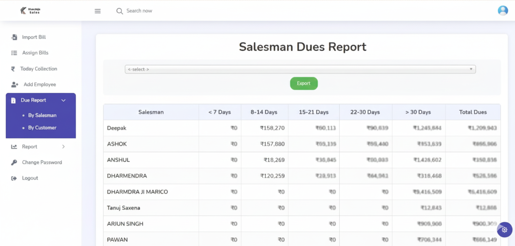Click the Logout exit icon

click(14, 178)
